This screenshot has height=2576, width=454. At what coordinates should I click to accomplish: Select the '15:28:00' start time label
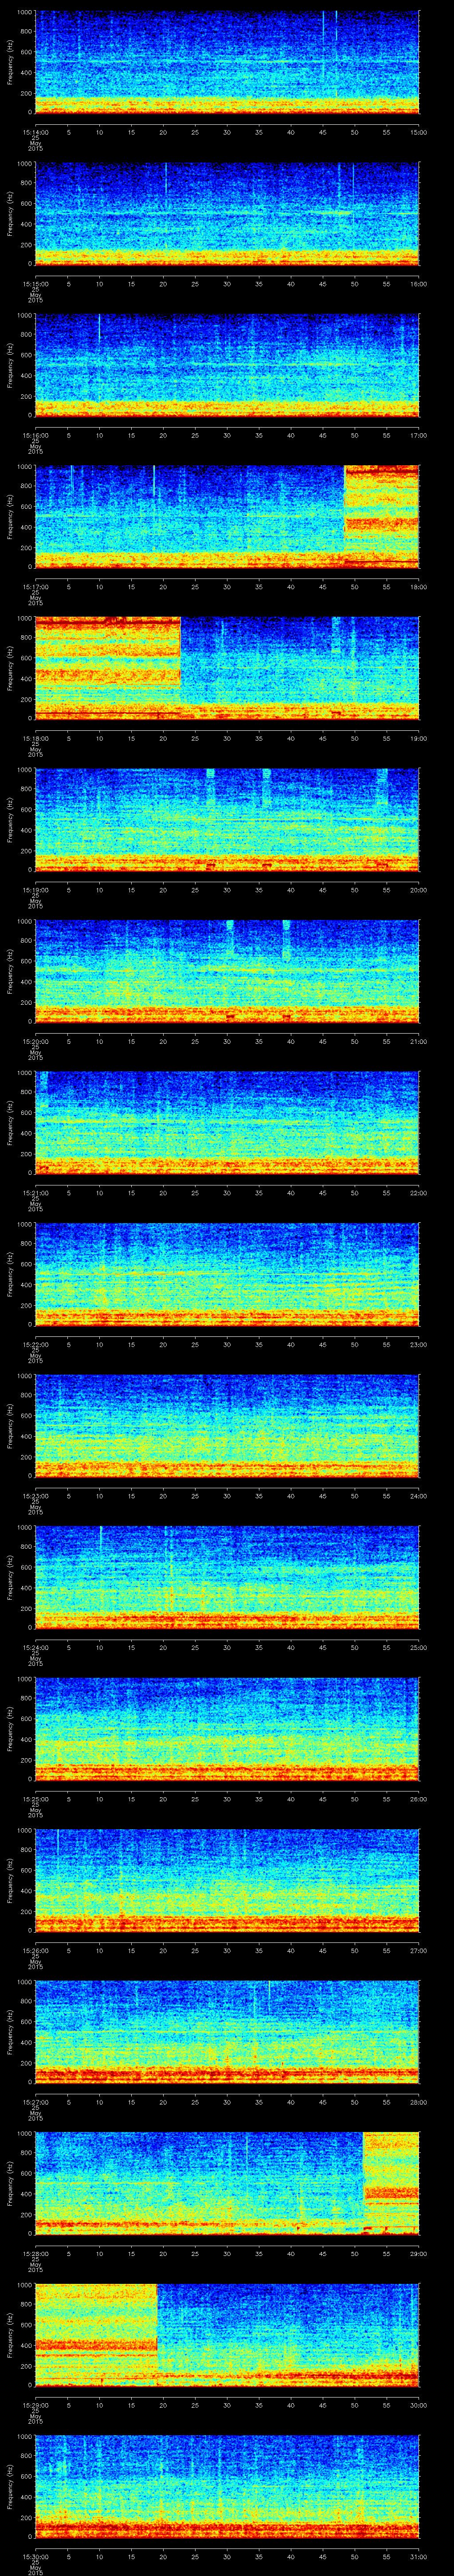[35, 2254]
